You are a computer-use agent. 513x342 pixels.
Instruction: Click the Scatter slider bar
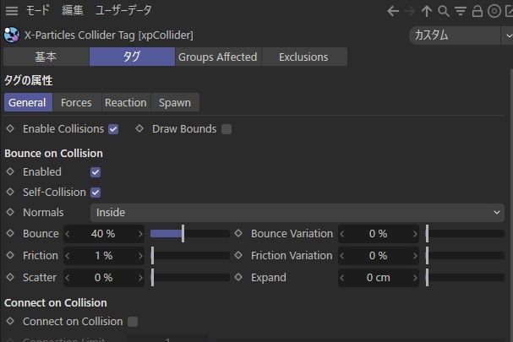[190, 278]
